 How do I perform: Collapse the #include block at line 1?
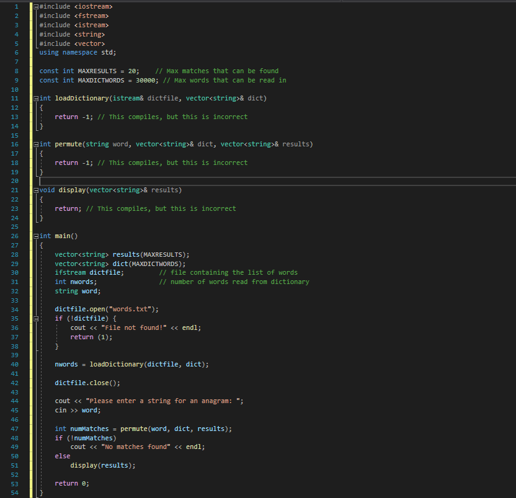coord(36,7)
